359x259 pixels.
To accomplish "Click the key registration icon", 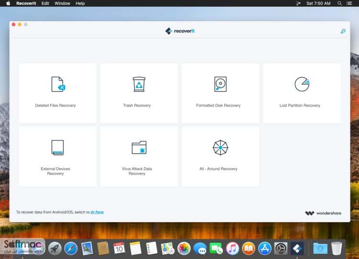I will coord(343,31).
